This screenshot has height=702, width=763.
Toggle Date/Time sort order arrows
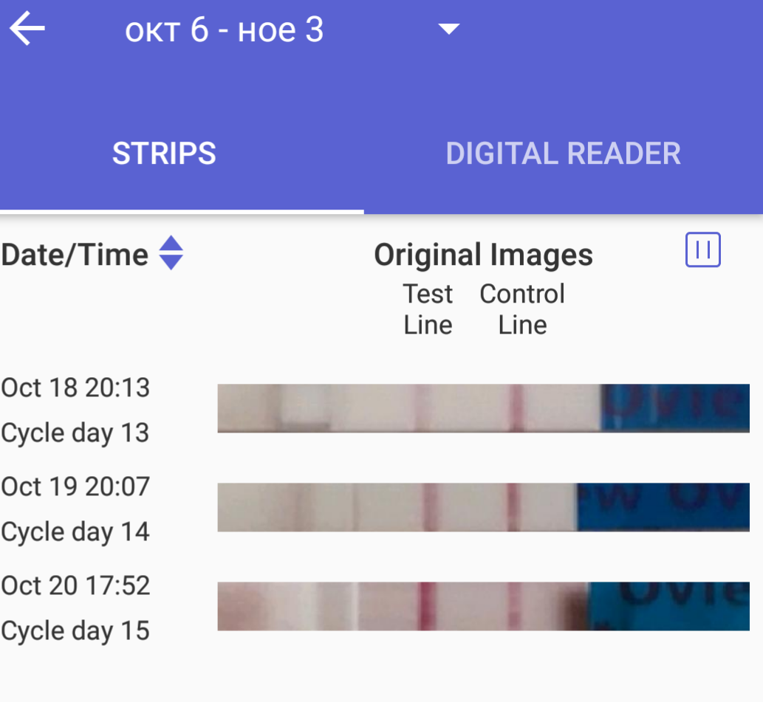tap(171, 252)
